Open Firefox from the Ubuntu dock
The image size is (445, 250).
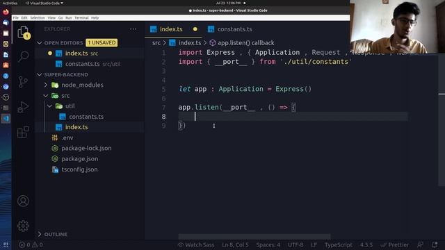click(x=6, y=12)
